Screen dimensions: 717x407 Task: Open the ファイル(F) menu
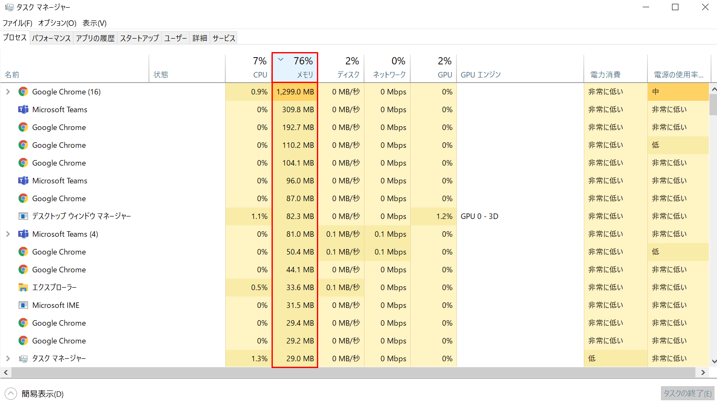pos(17,23)
